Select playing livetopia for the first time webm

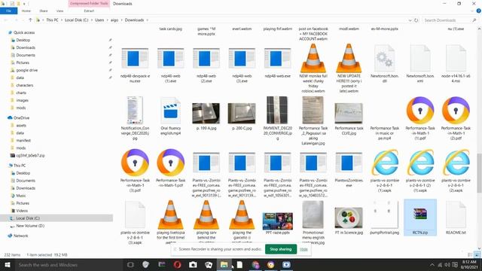171,222
